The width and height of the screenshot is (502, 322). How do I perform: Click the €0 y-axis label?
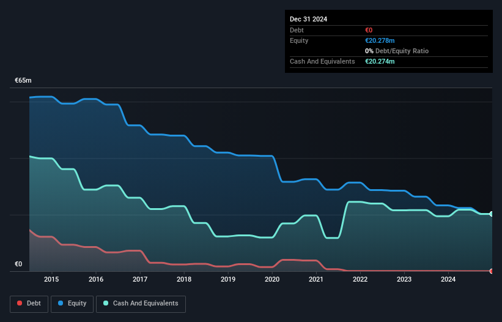(18, 264)
